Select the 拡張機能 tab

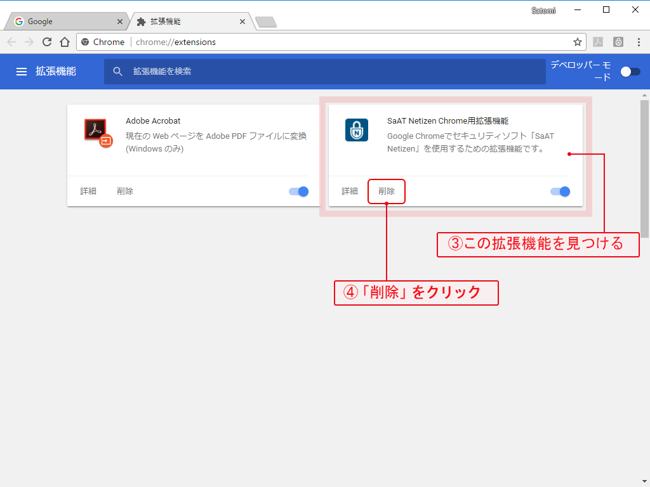pyautogui.click(x=190, y=22)
